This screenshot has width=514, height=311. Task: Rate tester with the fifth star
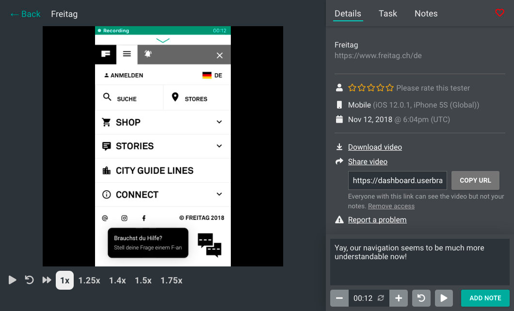[389, 88]
